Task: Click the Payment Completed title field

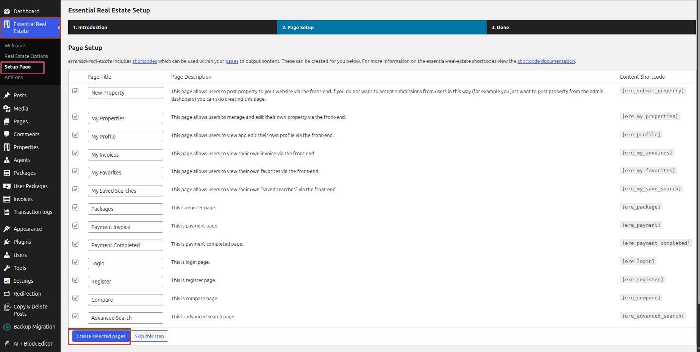Action: (125, 245)
